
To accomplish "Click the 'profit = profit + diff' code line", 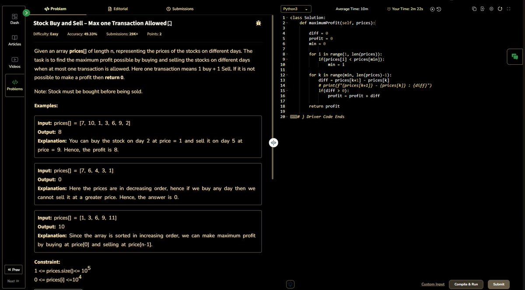I will 353,96.
